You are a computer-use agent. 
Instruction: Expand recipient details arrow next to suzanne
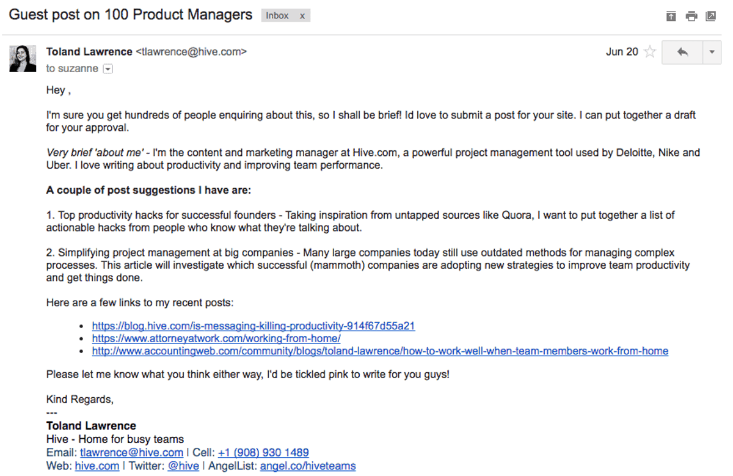pos(108,69)
